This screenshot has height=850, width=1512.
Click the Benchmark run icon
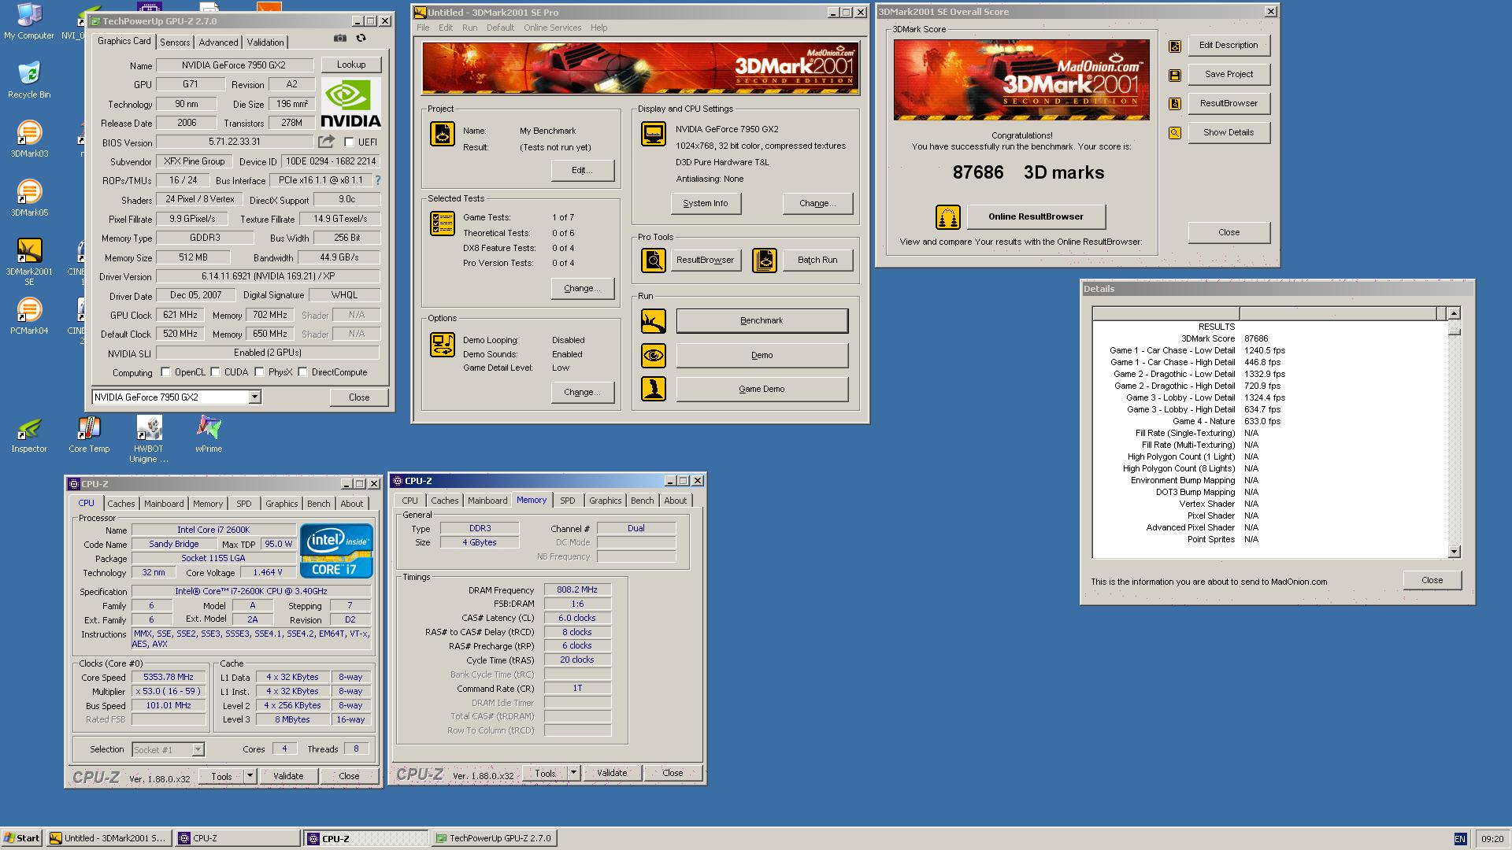tap(653, 321)
